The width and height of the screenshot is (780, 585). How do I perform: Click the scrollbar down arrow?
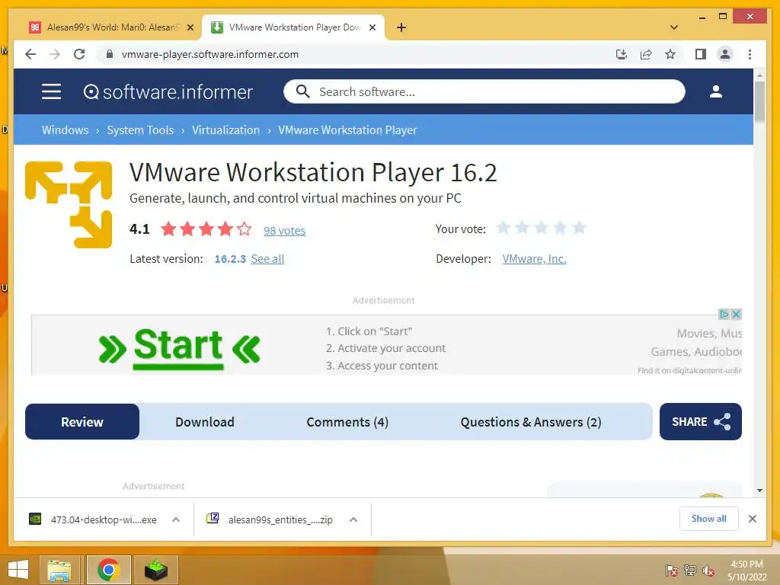coord(759,491)
